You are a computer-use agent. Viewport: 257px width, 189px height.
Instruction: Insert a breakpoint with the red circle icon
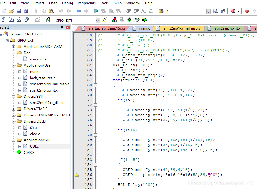click(x=247, y=11)
